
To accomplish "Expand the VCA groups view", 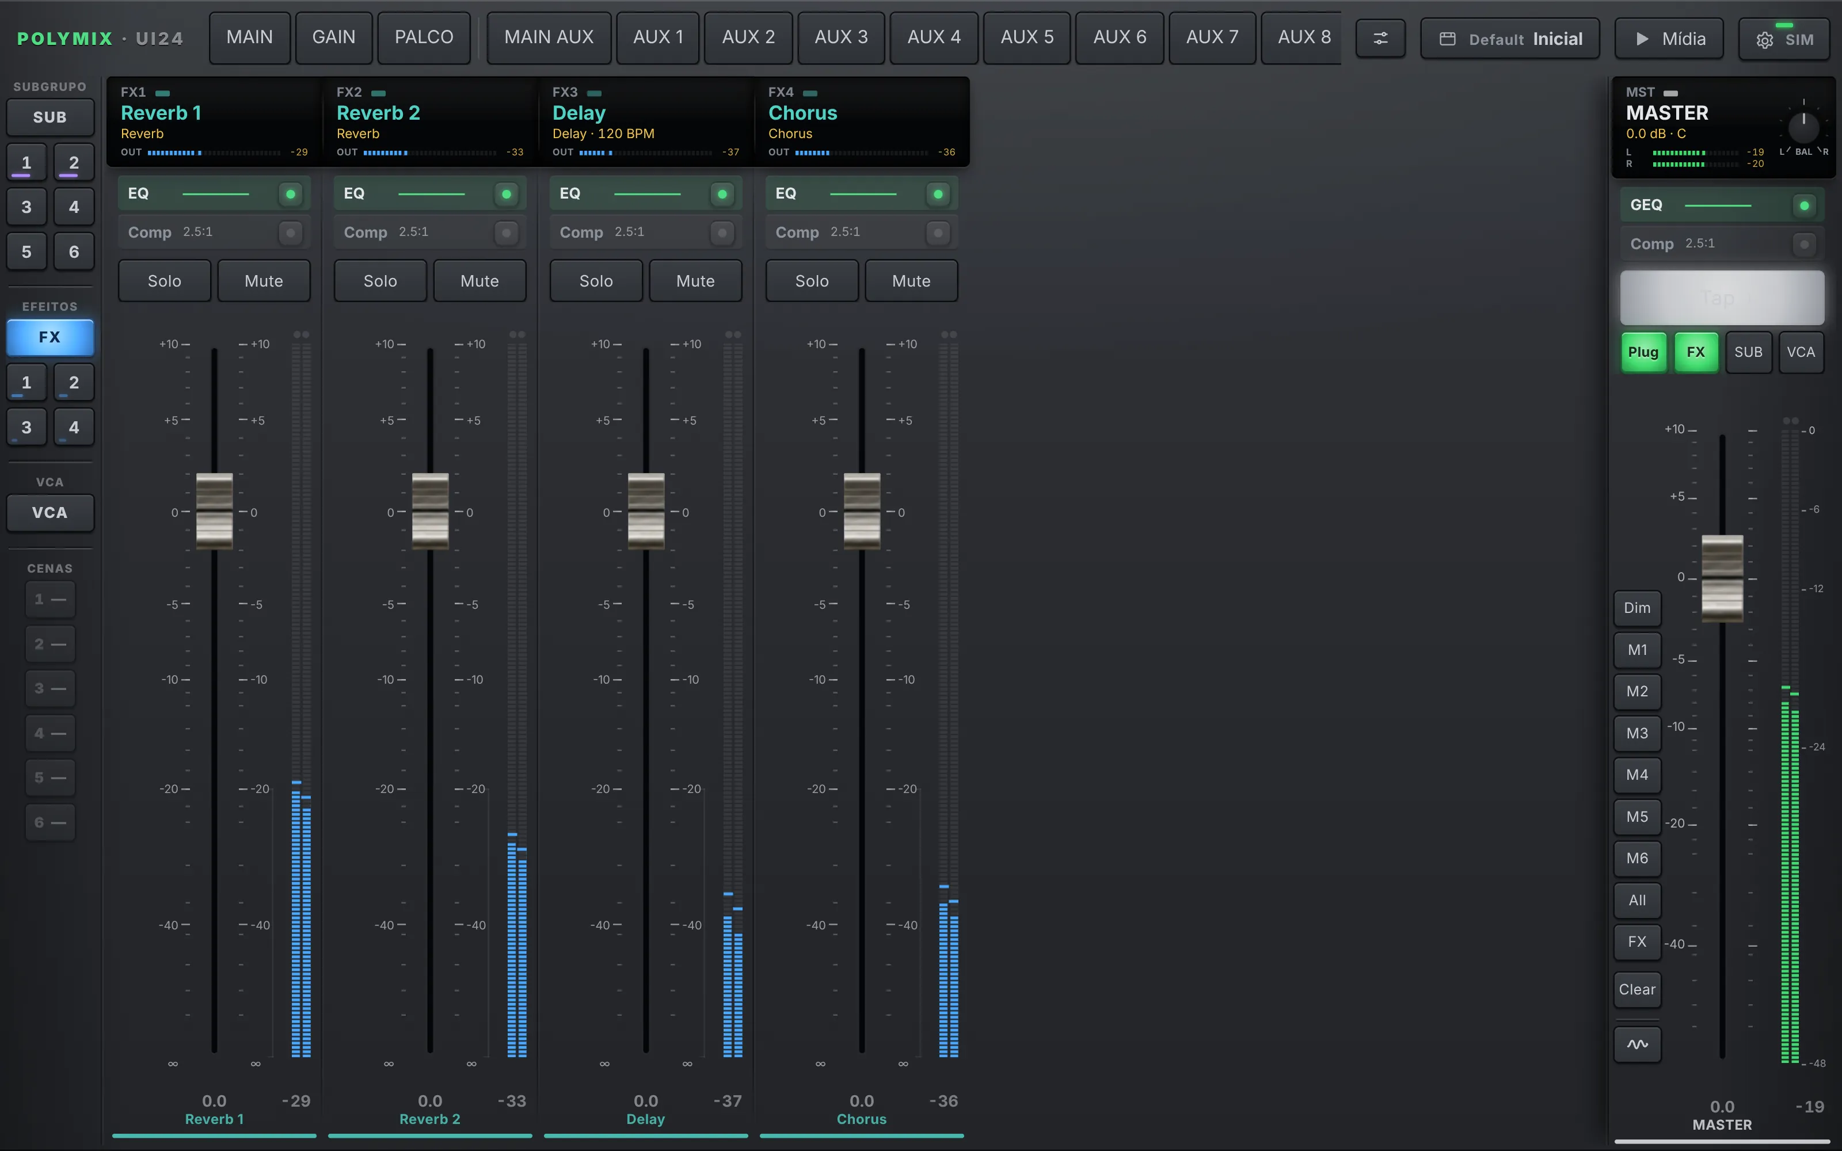I will [50, 512].
